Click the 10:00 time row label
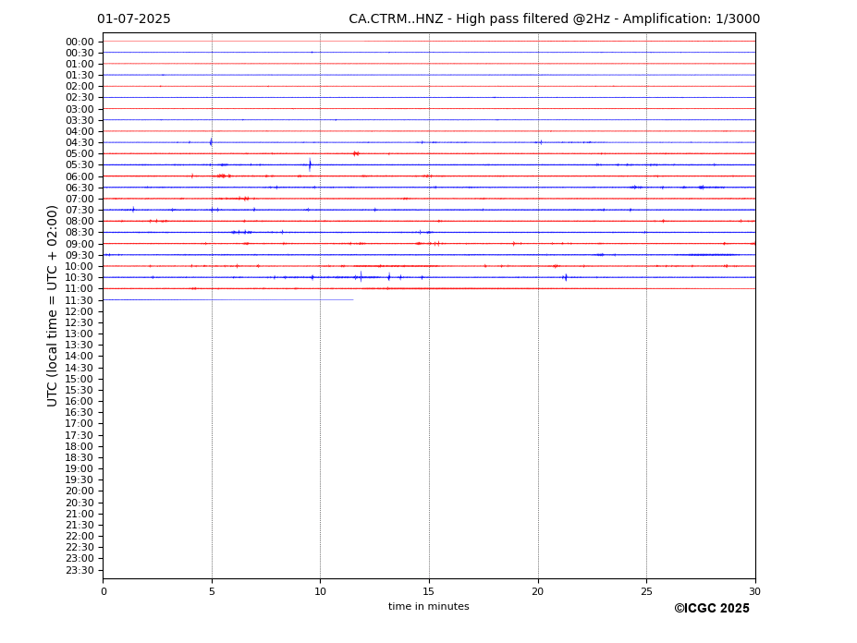The height and width of the screenshot is (643, 857). [80, 267]
